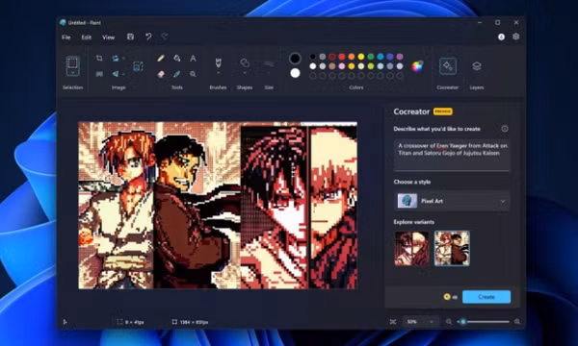Pick the pink palette swatch
The image size is (578, 346).
click(342, 66)
